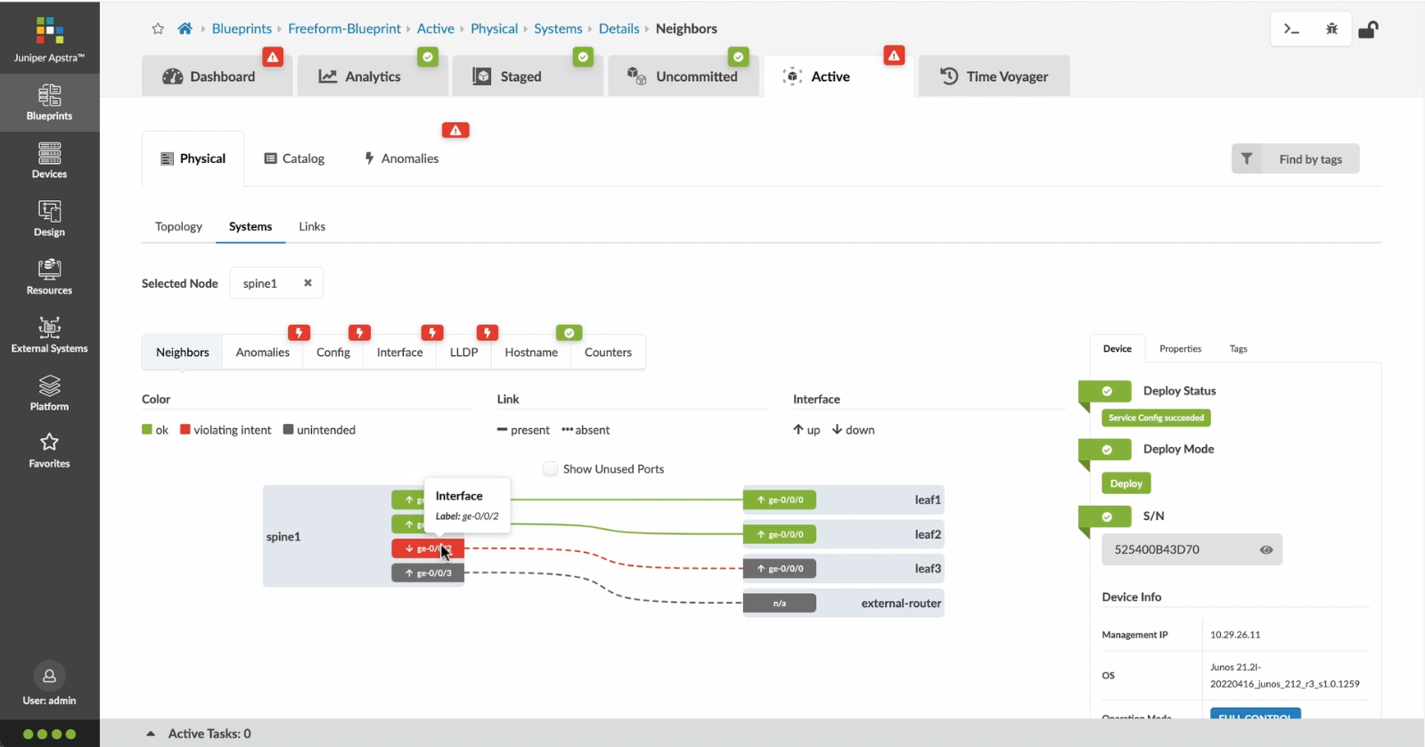Screen dimensions: 1425x747
Task: Click red anomaly badge above LLDP tab
Action: 487,333
